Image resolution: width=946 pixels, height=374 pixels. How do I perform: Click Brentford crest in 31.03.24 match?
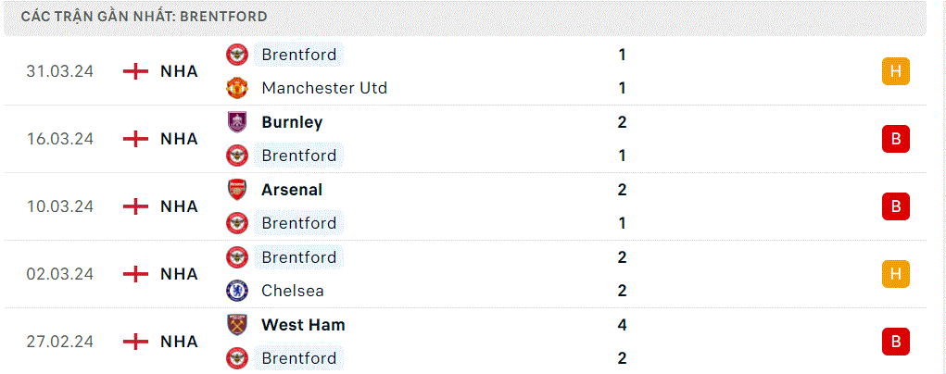(x=237, y=55)
